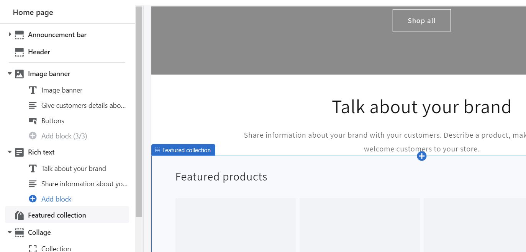Screen dimensions: 526x252
Task: Click the tag icon beside Featured collection
Action: (19, 215)
